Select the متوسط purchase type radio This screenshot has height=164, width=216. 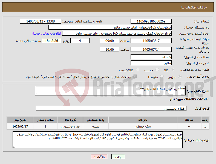tap(162, 77)
